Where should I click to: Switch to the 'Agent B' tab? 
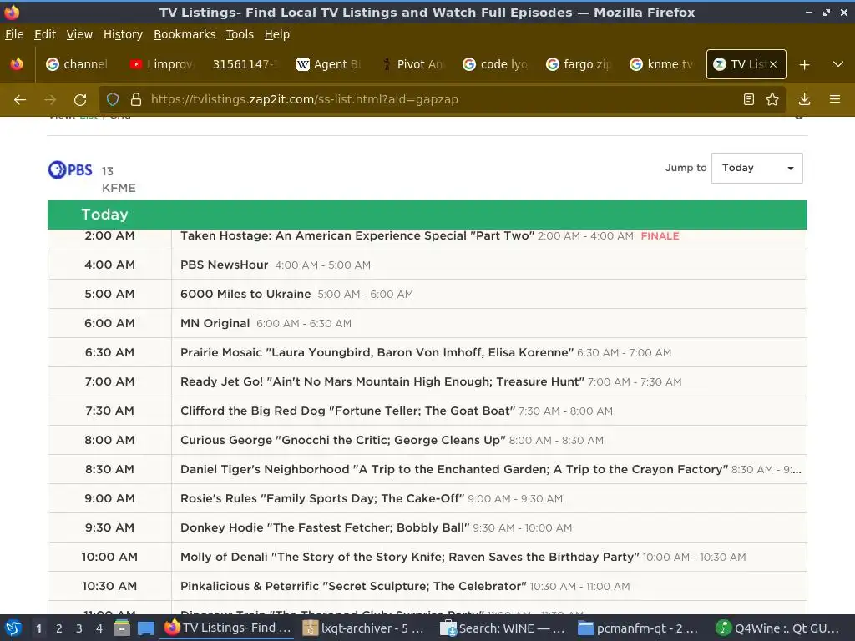tap(327, 64)
